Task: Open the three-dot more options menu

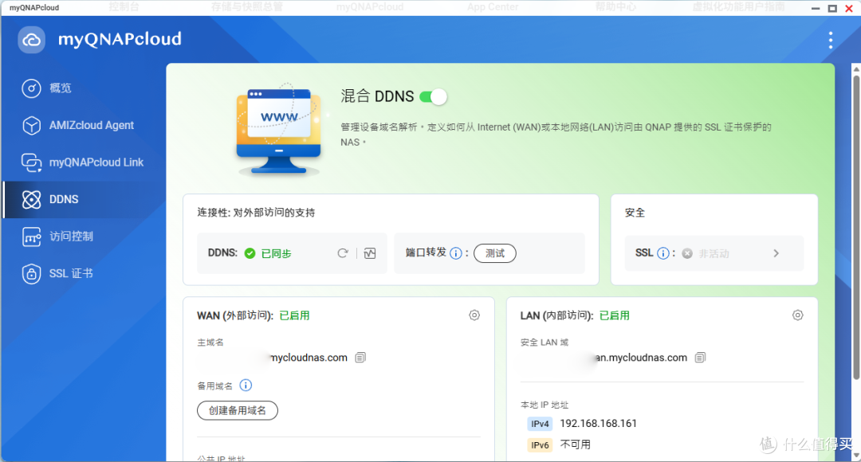Action: (830, 40)
